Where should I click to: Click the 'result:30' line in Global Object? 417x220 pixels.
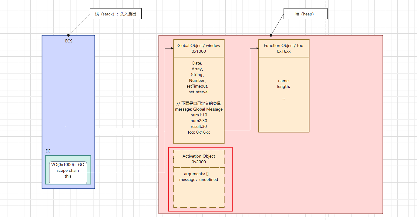coord(199,126)
